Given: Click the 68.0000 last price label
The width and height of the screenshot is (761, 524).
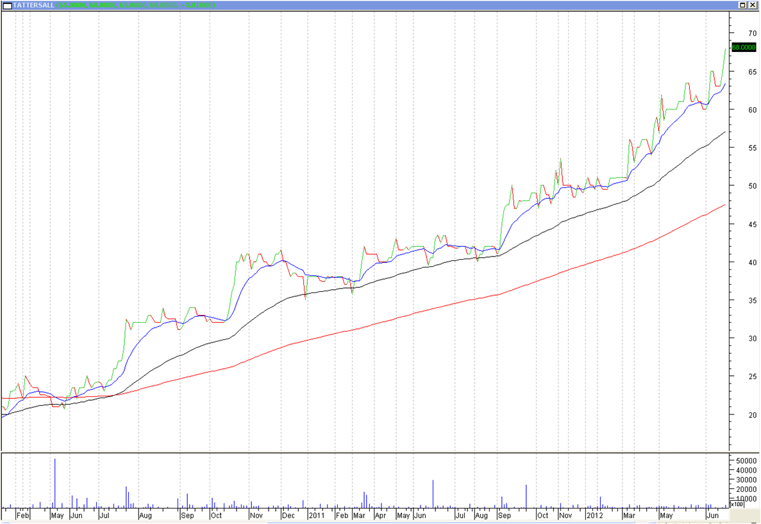Looking at the screenshot, I should (744, 47).
